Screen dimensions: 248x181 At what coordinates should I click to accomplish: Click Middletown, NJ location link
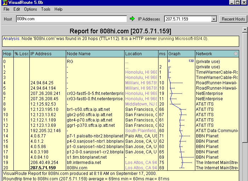pyautogui.click(x=141, y=104)
